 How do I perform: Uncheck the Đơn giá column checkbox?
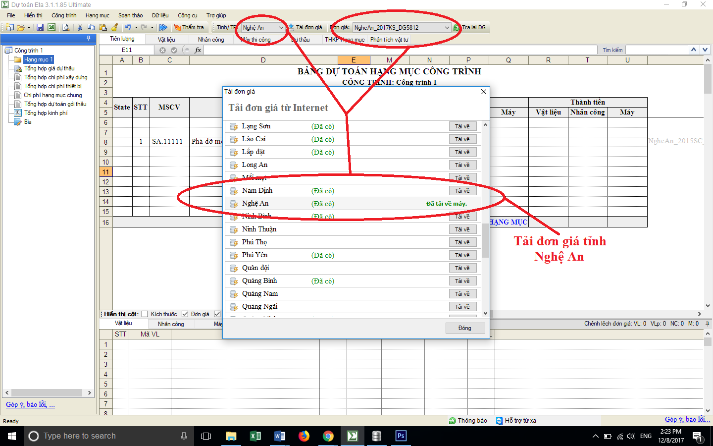pyautogui.click(x=185, y=314)
